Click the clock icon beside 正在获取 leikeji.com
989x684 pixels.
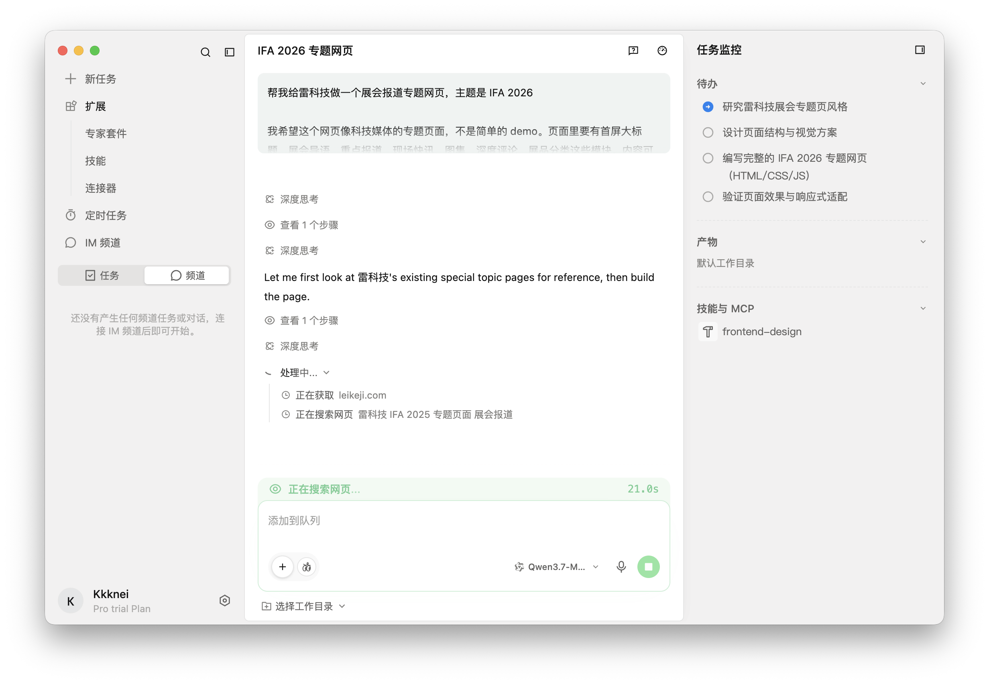286,395
